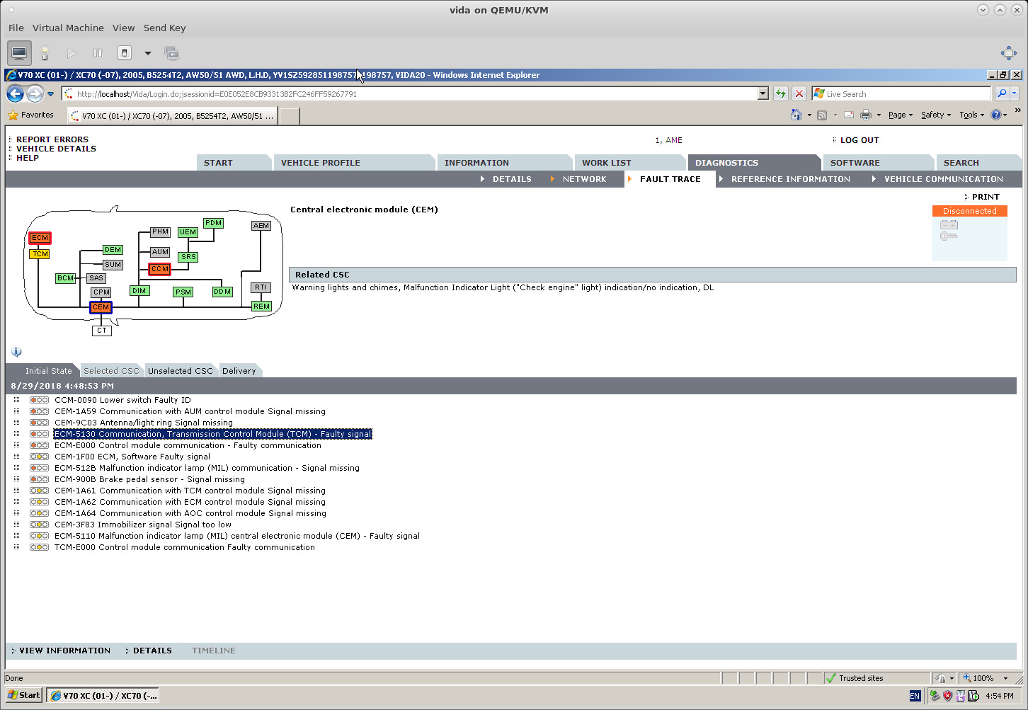Image resolution: width=1028 pixels, height=710 pixels.
Task: Click the bottom DETAILS button
Action: (x=152, y=651)
